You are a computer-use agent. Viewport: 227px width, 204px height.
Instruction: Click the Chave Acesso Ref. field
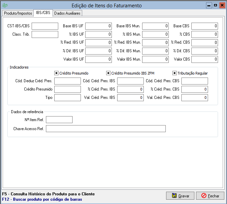tap(106, 129)
